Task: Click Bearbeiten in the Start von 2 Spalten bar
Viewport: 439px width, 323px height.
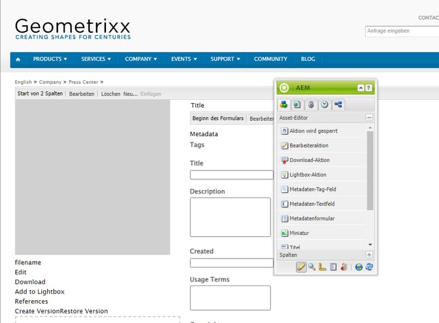Action: tap(82, 94)
